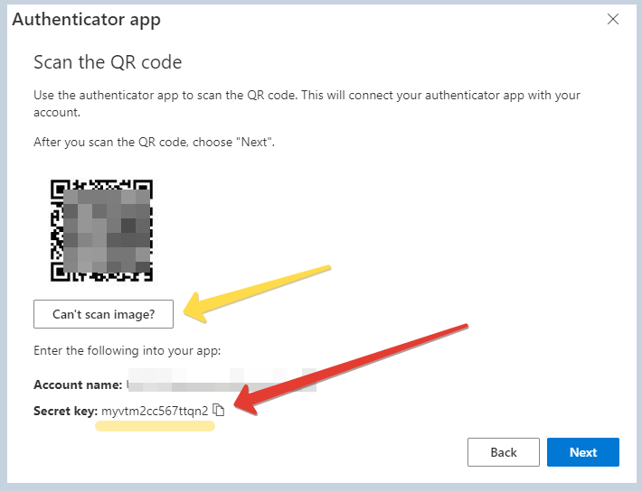Click the "Secret key:" label
642x491 pixels.
(65, 411)
